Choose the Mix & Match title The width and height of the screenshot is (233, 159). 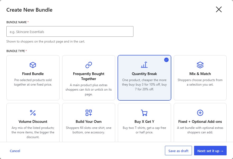click(200, 74)
